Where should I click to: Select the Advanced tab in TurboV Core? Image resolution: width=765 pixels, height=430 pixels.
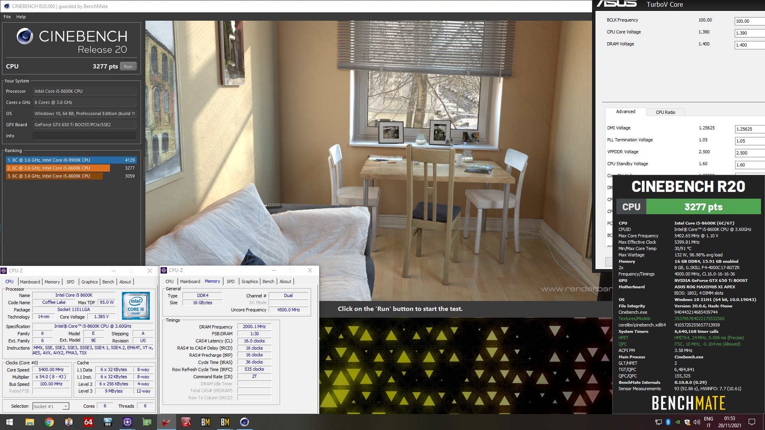click(x=626, y=111)
